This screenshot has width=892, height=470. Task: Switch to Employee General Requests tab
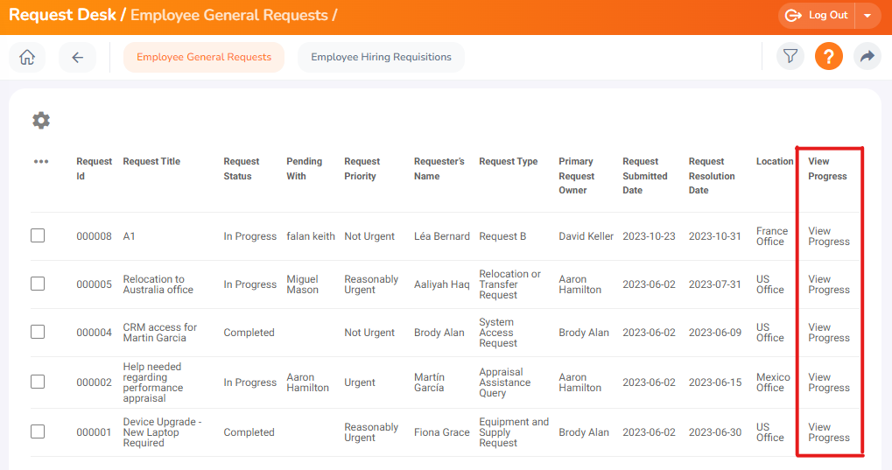coord(204,57)
